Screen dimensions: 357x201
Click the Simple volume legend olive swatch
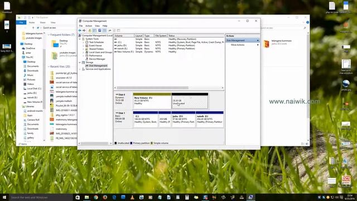tap(152, 143)
